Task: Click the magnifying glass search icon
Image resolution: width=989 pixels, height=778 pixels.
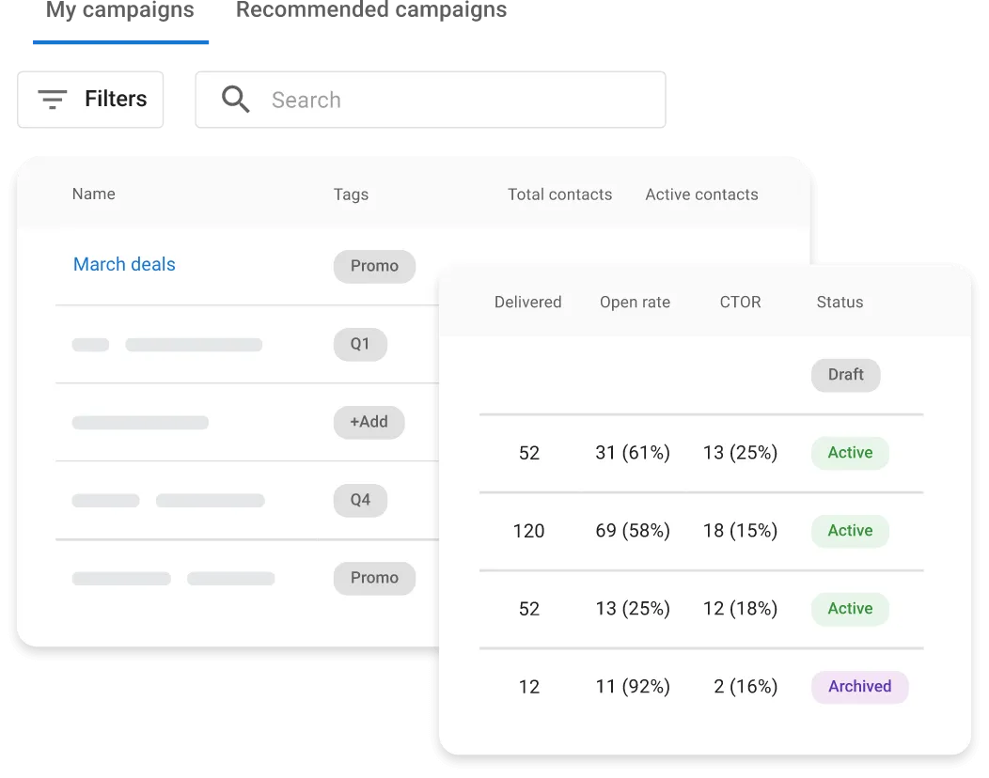Action: 234,99
